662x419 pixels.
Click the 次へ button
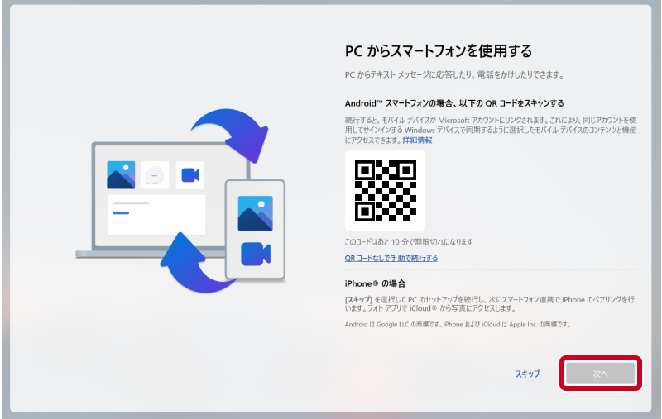click(x=601, y=374)
